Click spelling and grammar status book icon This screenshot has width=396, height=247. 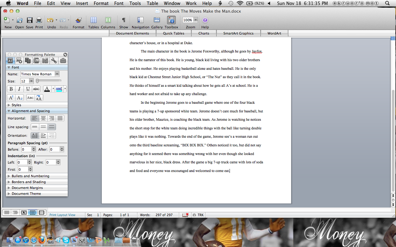click(185, 215)
